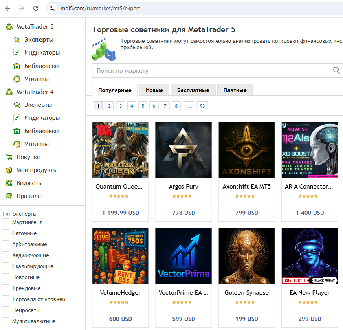Click the Utilities icon under MetaTrader 4
Image resolution: width=343 pixels, height=330 pixels.
pyautogui.click(x=17, y=144)
